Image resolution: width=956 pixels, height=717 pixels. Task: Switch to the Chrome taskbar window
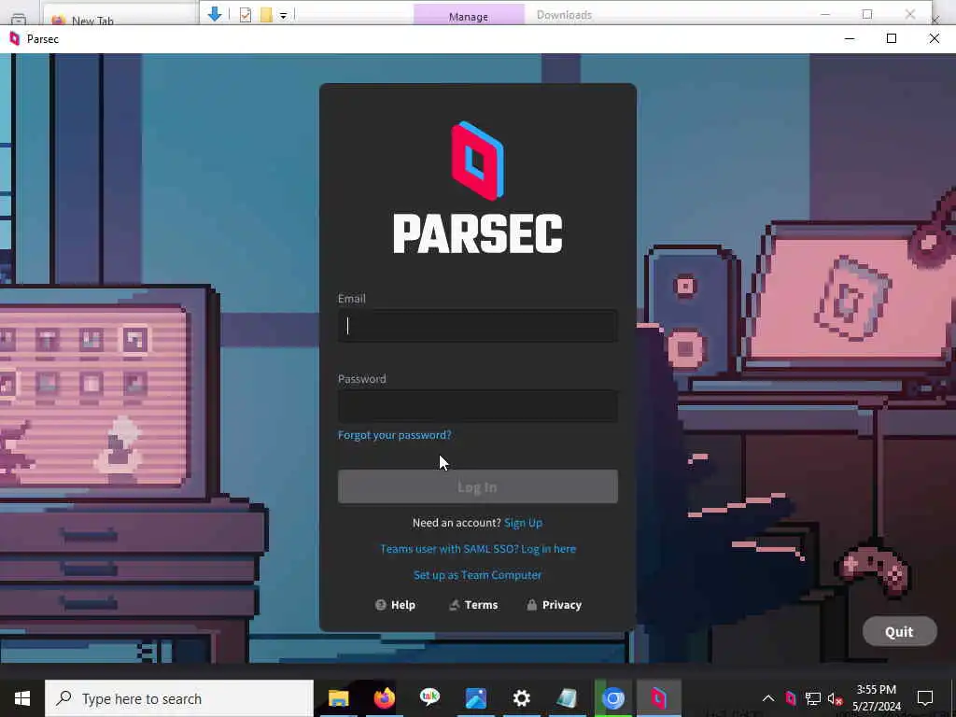tap(612, 698)
